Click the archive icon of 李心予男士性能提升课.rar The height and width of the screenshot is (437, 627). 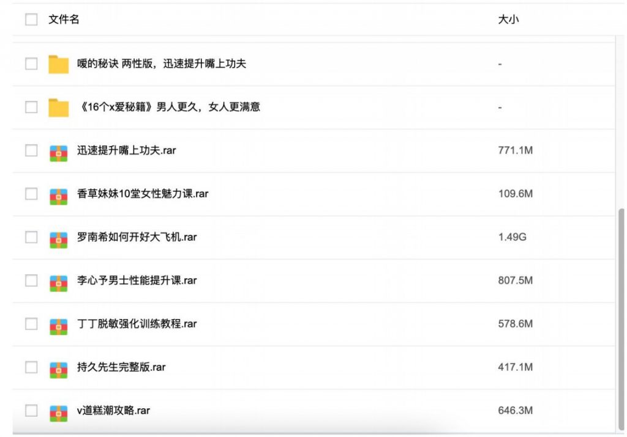tap(58, 284)
